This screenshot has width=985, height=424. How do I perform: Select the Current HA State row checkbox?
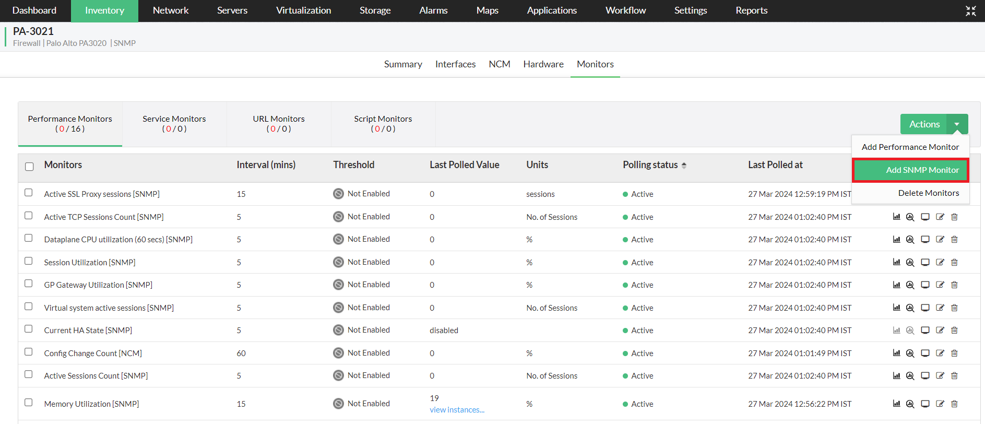point(29,329)
